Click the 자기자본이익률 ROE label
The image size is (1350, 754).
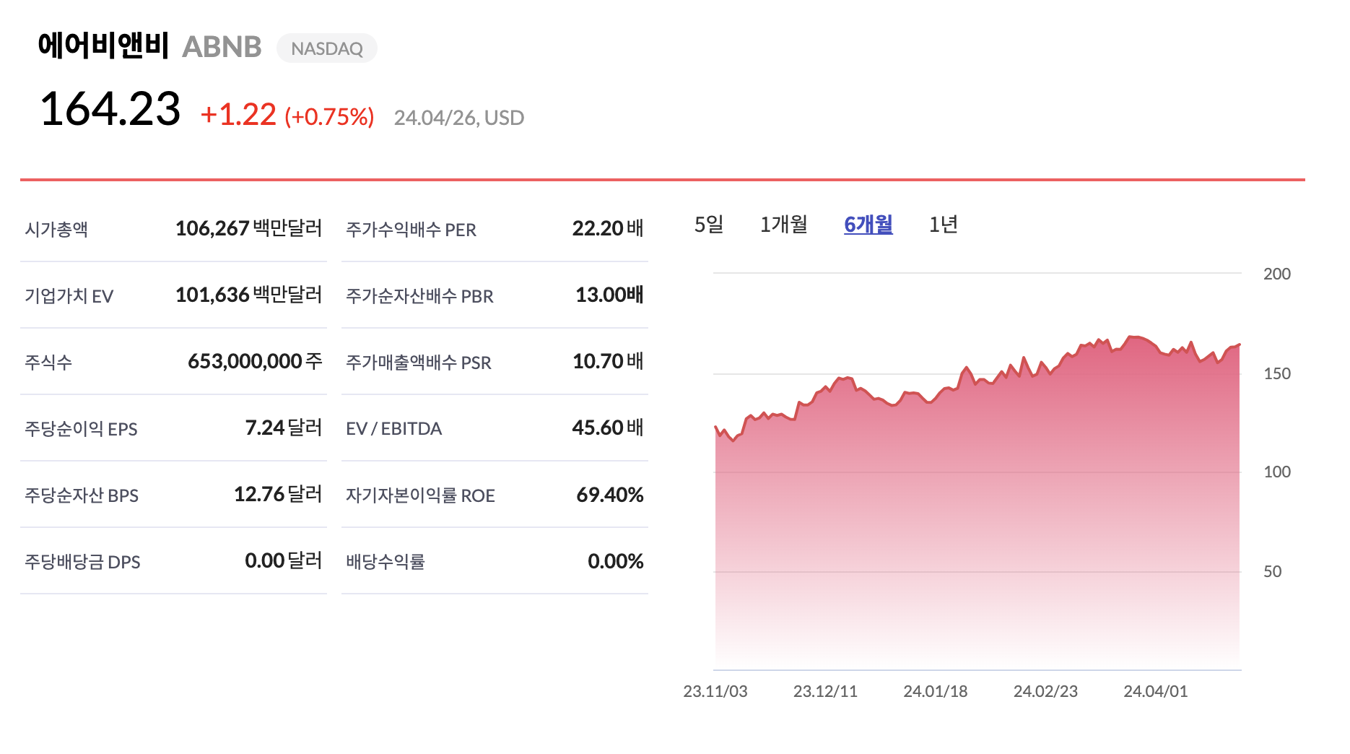pos(420,495)
